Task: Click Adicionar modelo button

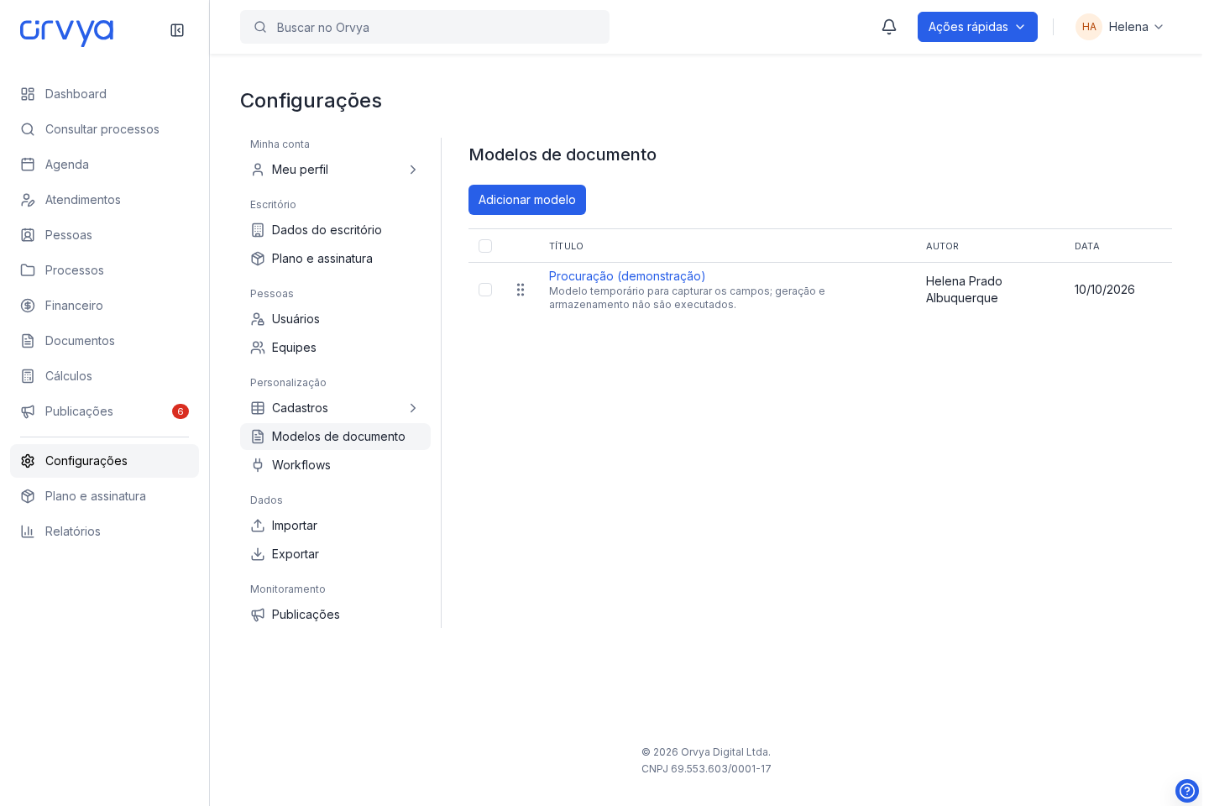Action: 527,200
